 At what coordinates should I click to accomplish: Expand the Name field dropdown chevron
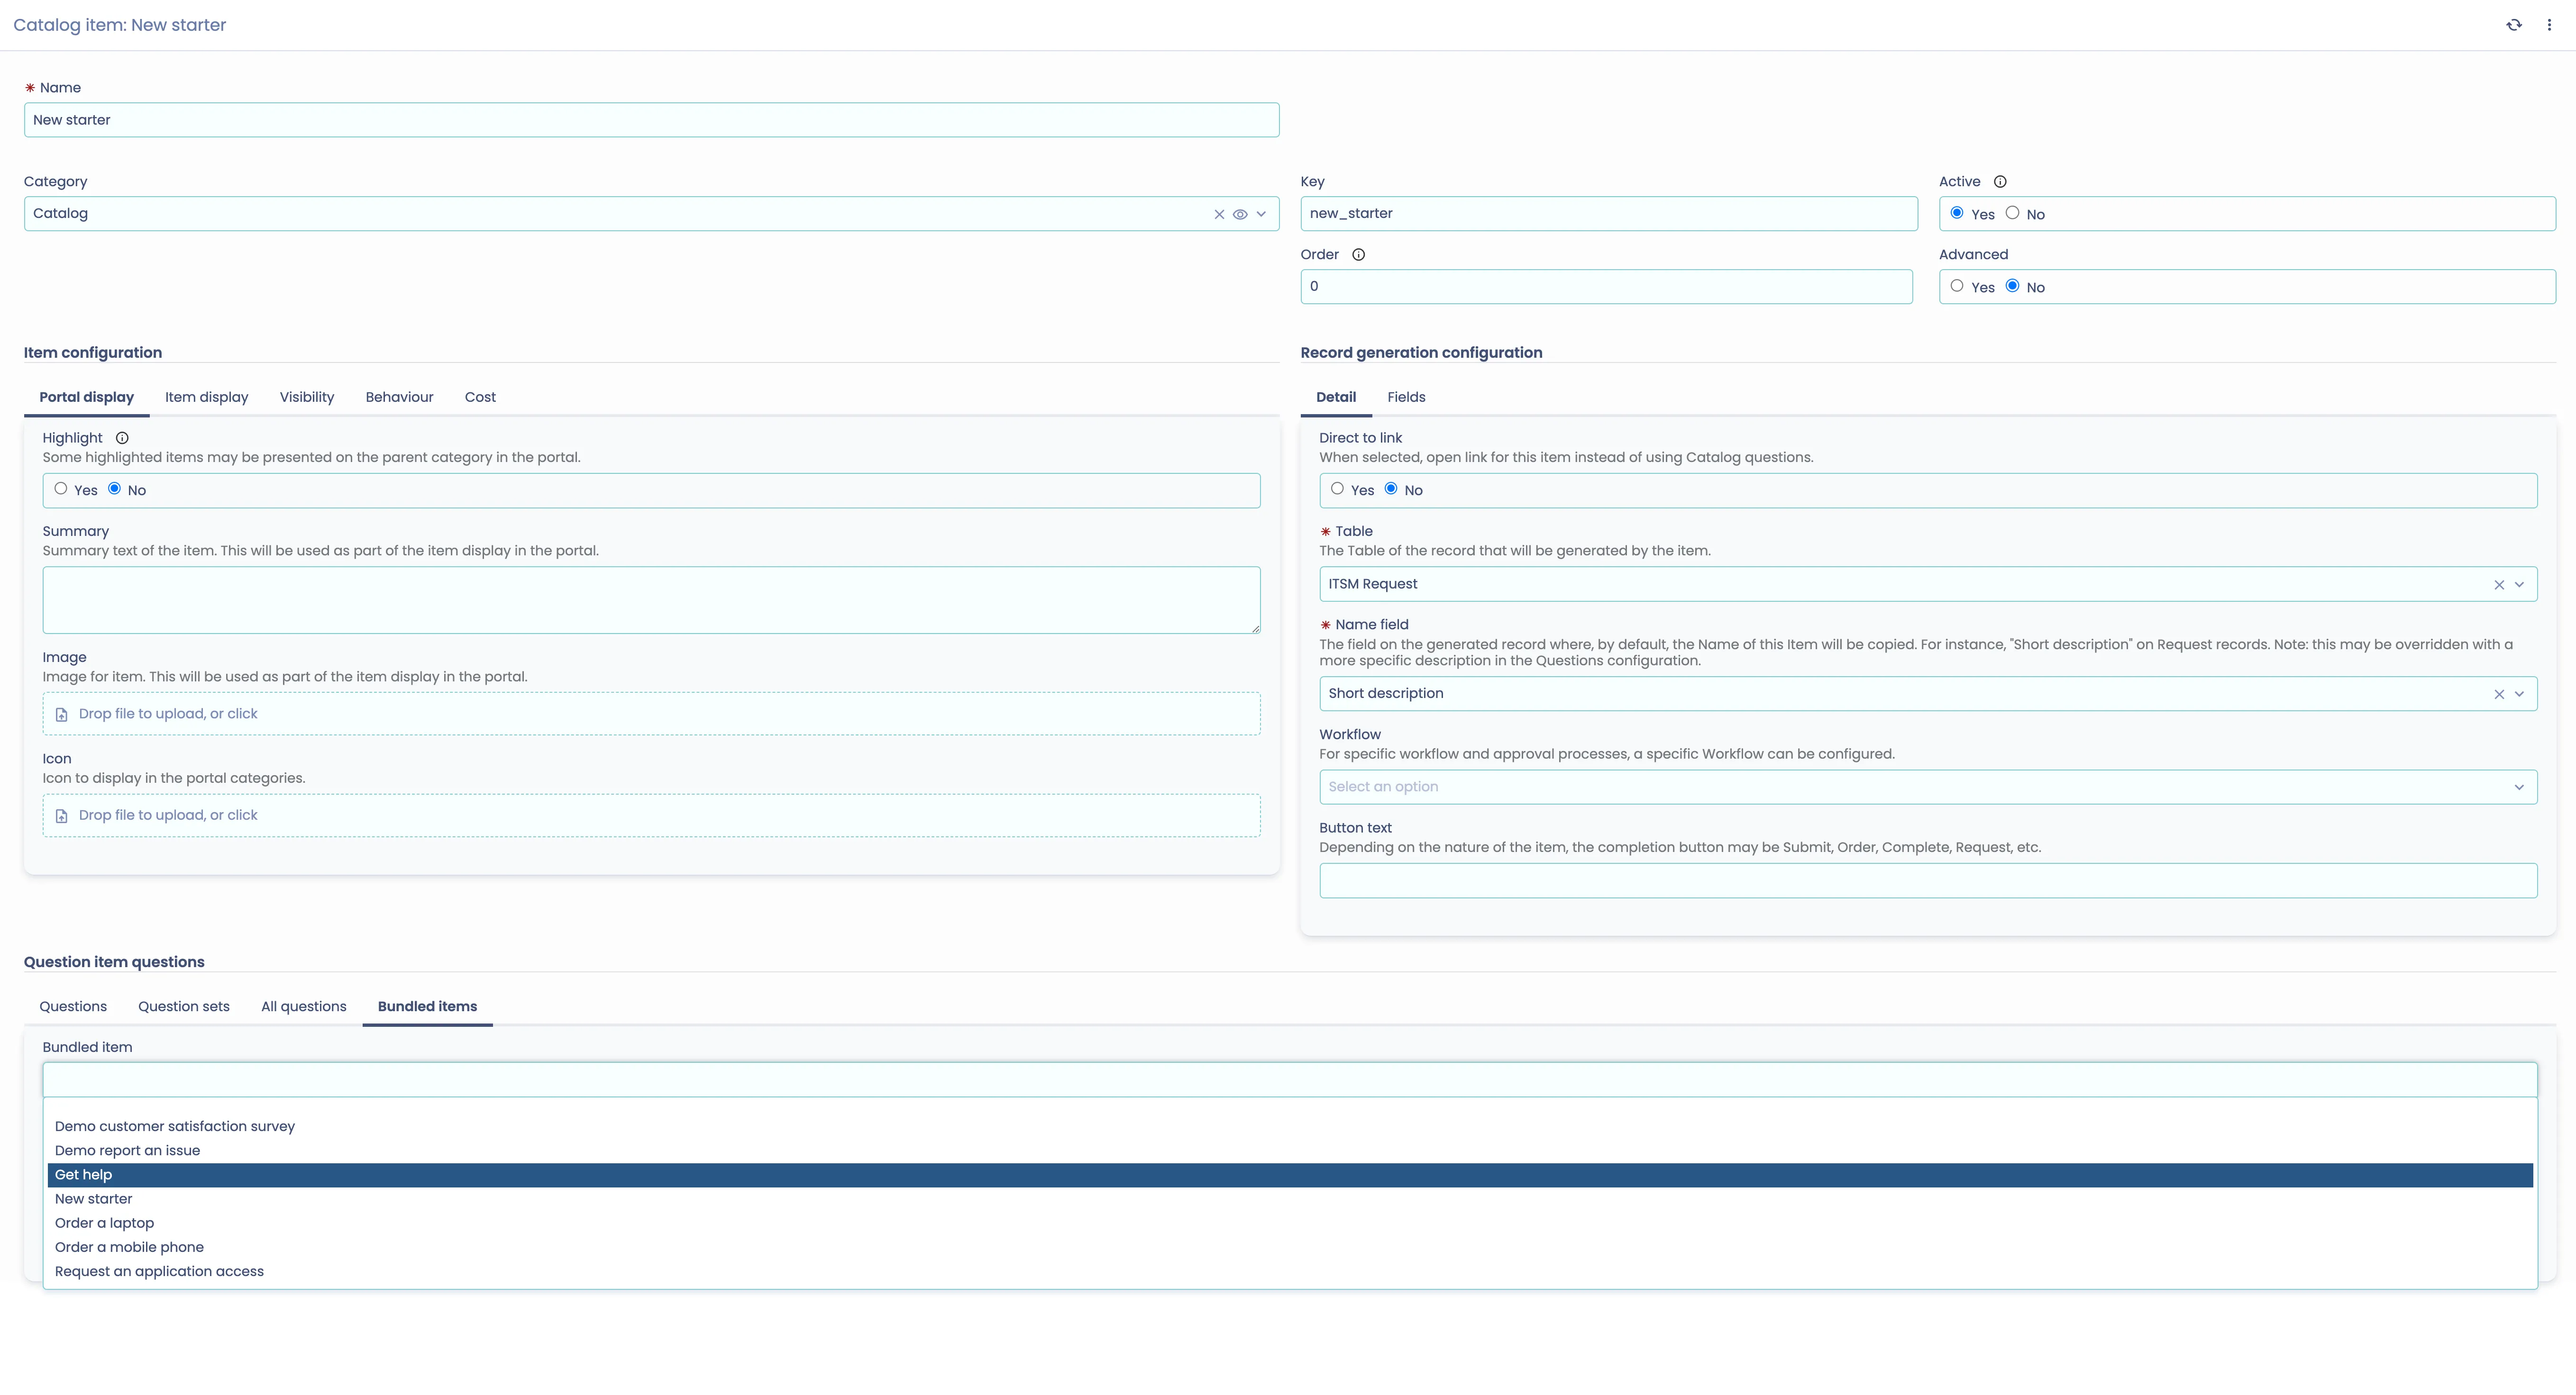(2520, 695)
